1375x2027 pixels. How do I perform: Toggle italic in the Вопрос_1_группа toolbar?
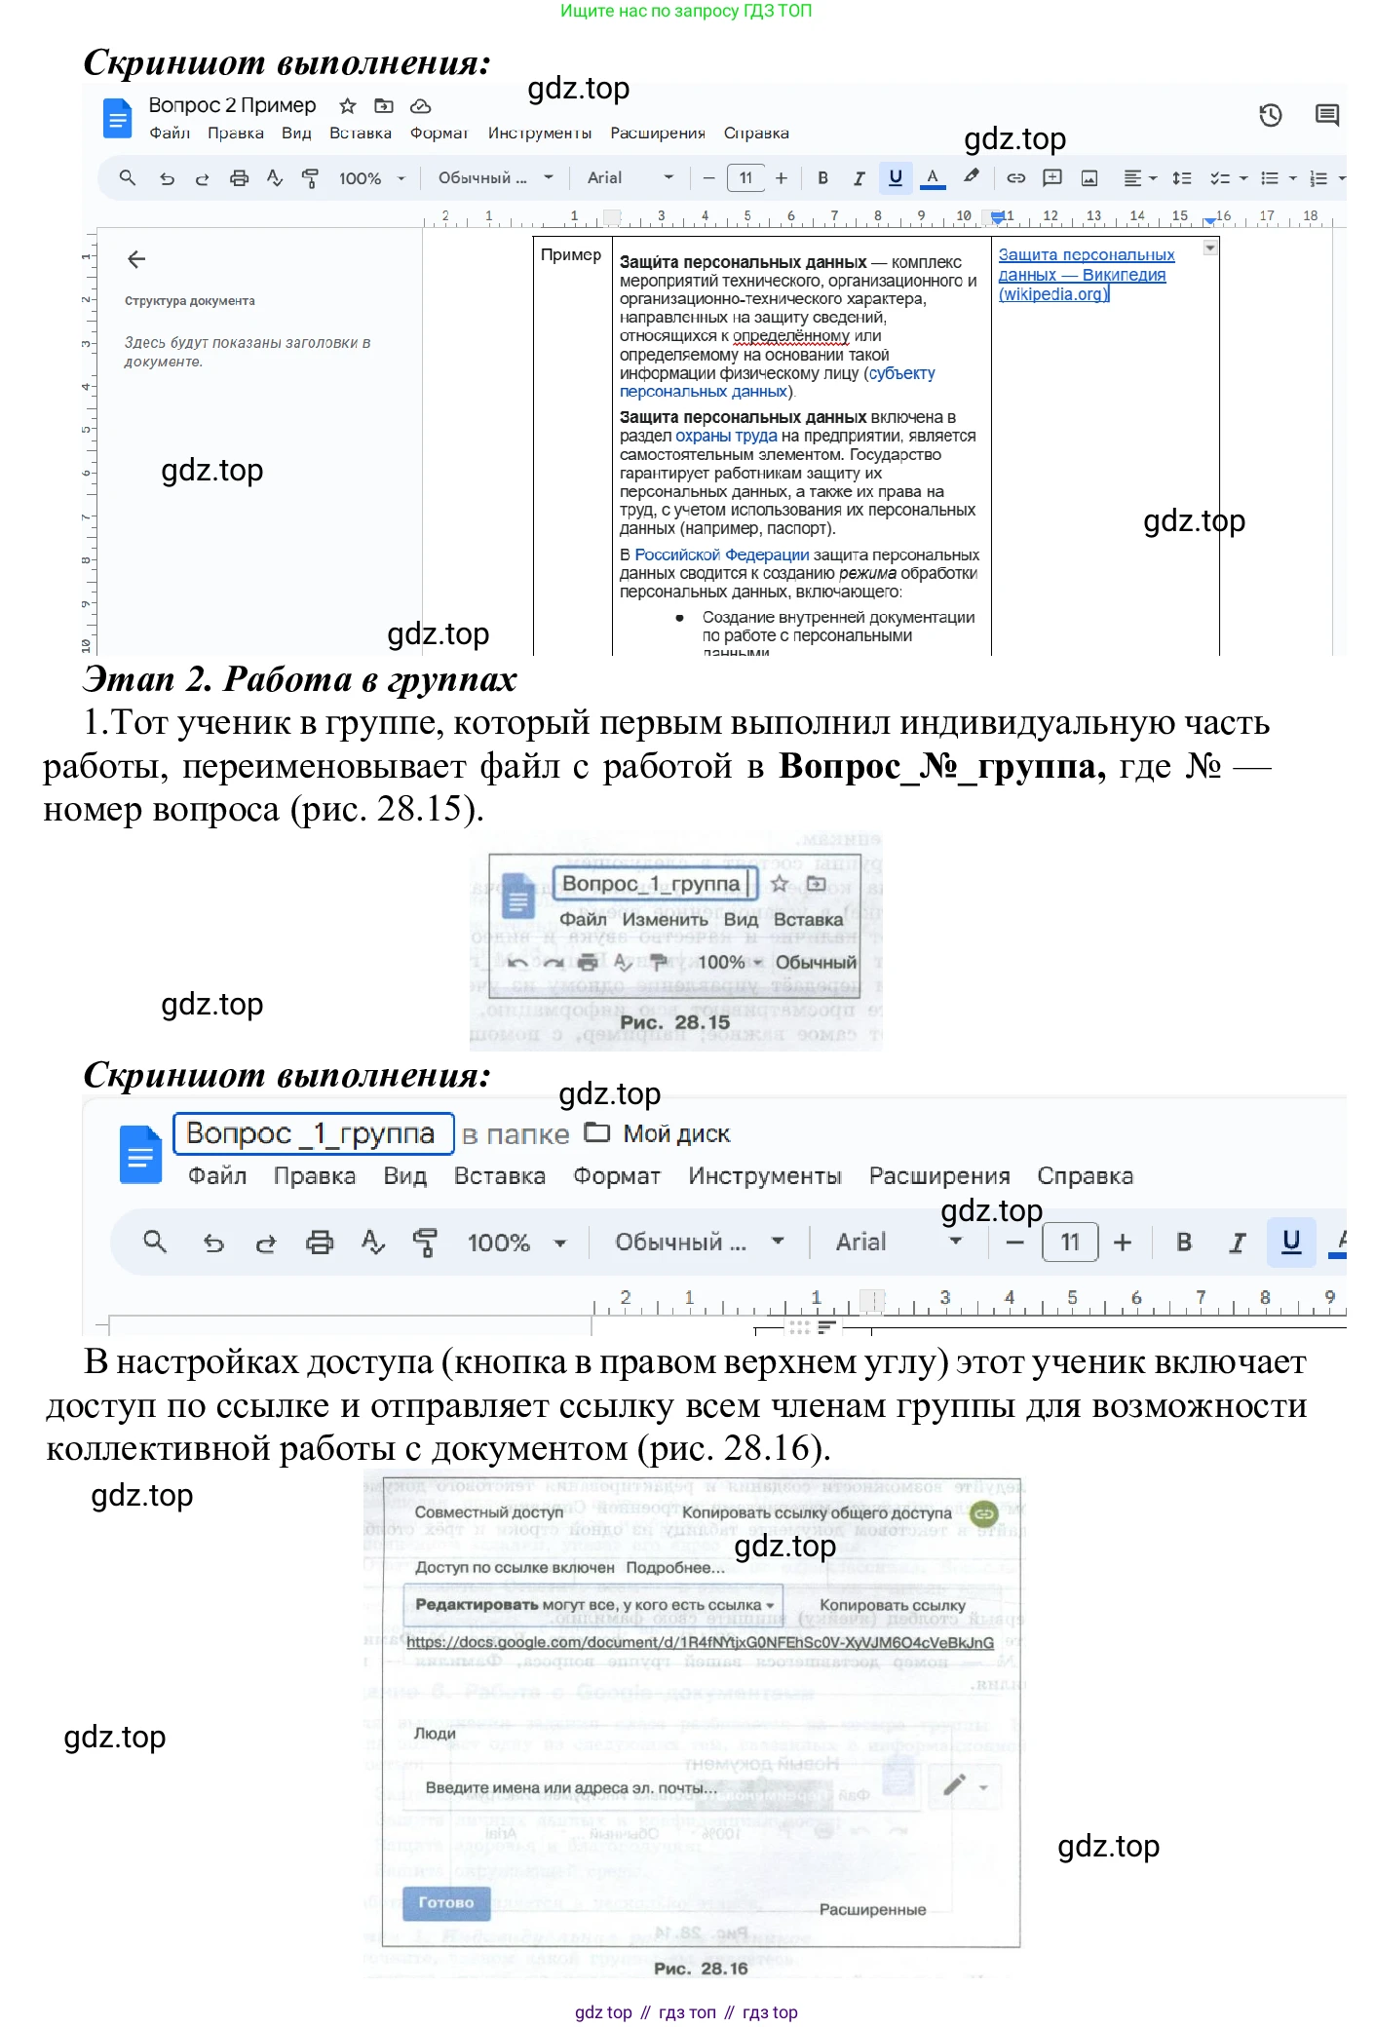tap(1237, 1243)
